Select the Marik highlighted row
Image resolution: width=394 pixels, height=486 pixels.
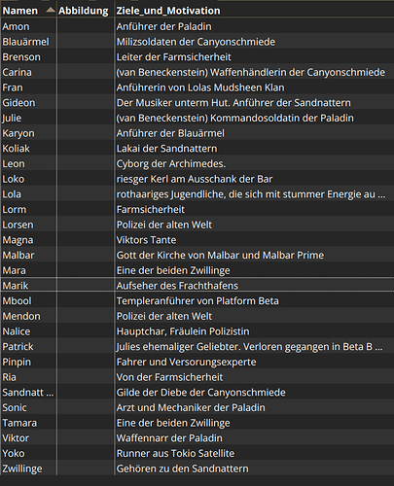(197, 286)
